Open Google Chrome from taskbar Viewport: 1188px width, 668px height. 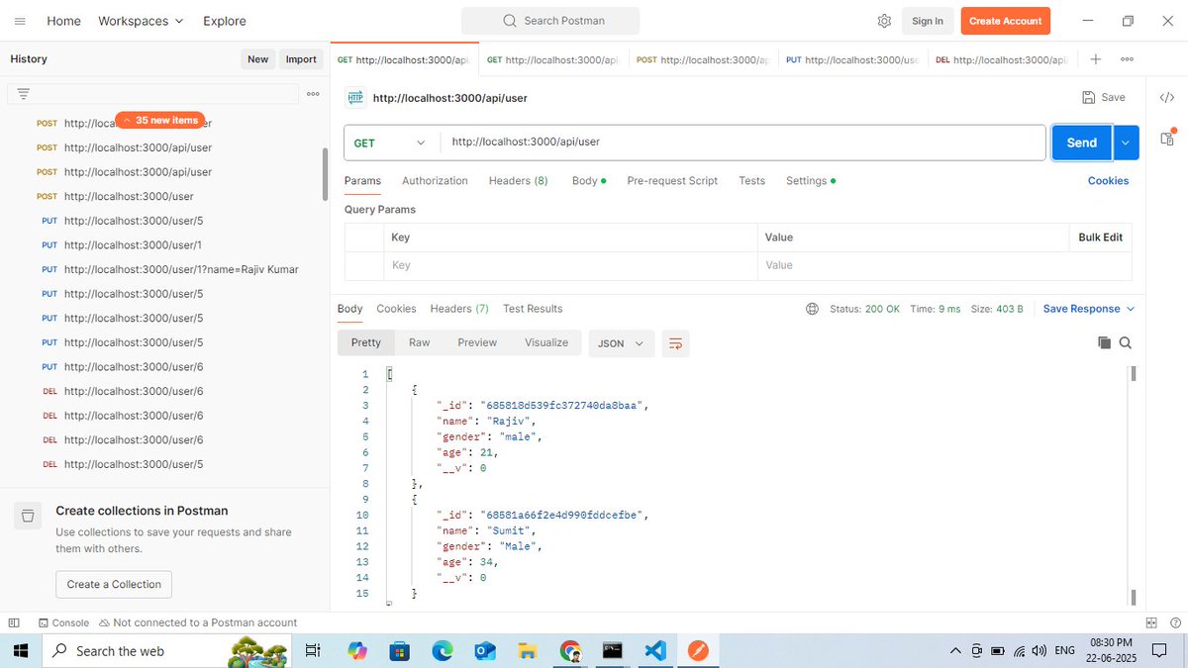[570, 650]
